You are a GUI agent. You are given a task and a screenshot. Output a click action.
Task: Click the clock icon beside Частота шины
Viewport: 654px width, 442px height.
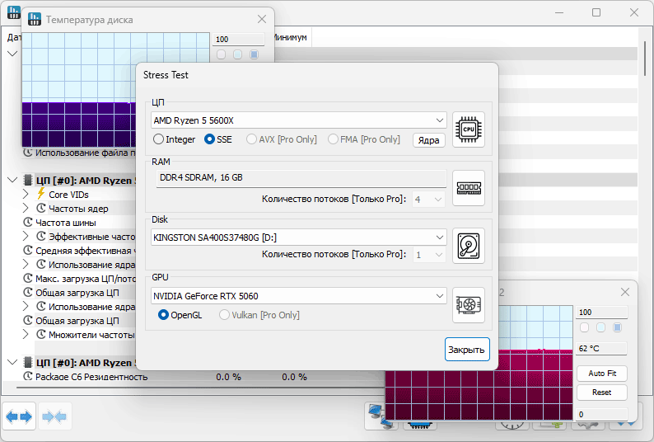click(29, 223)
